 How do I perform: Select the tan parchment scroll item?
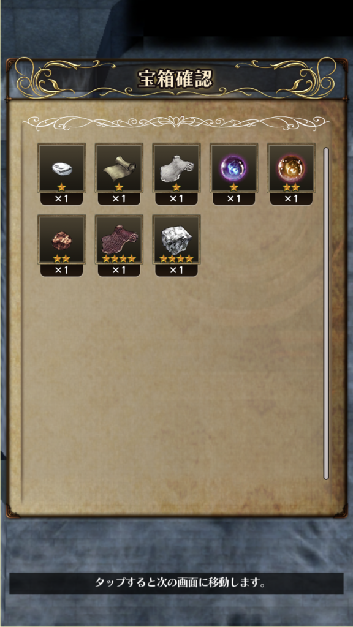click(x=119, y=168)
